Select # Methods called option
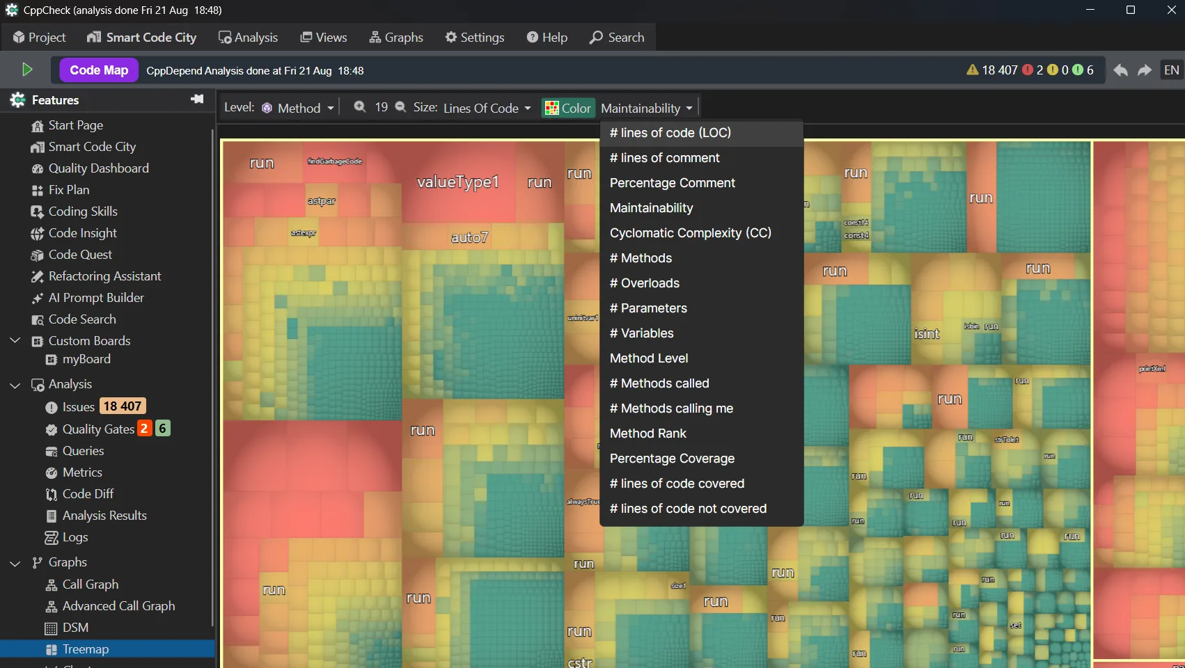The height and width of the screenshot is (668, 1185). [x=702, y=383]
